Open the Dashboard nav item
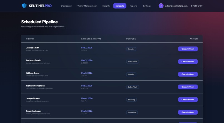Screen dimensions: 224x123 tap(66, 6)
